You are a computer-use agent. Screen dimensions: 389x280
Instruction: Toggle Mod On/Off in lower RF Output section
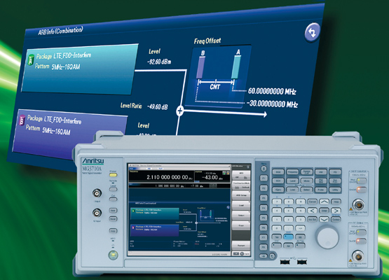pos(362,232)
